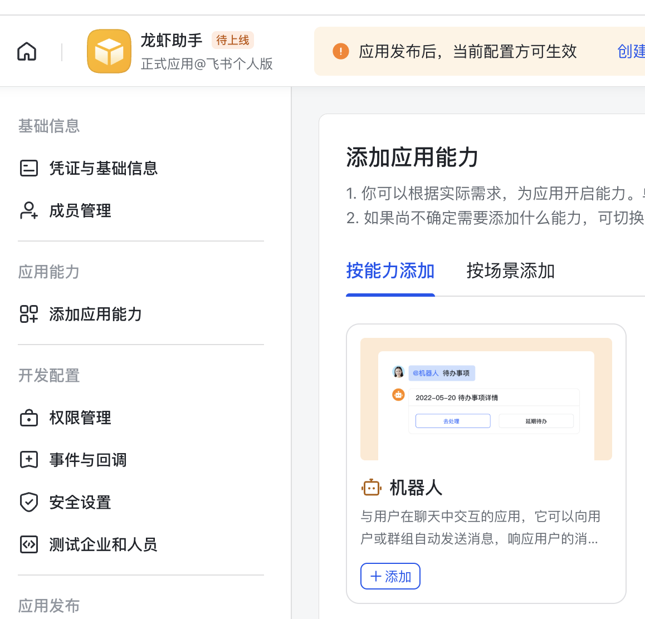Screen dimensions: 645x619
Task: Open 事件与回调 settings page
Action: 88,460
